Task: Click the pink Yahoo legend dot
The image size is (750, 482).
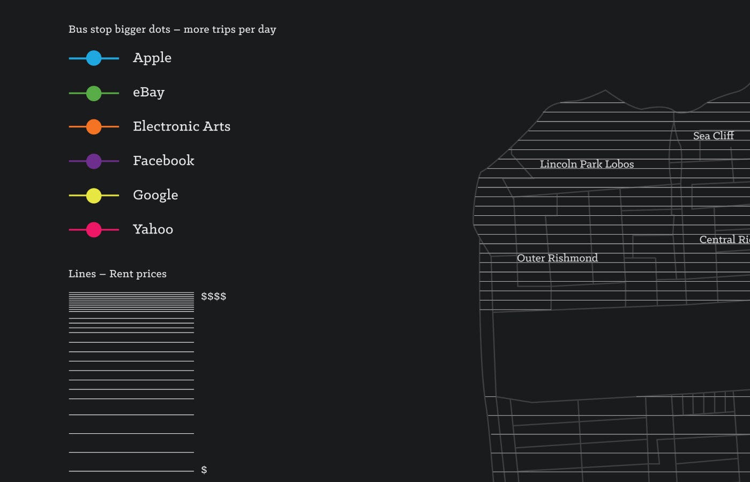Action: point(94,229)
